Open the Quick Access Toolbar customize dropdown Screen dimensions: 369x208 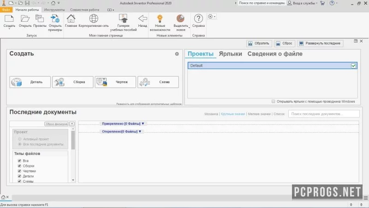point(59,3)
